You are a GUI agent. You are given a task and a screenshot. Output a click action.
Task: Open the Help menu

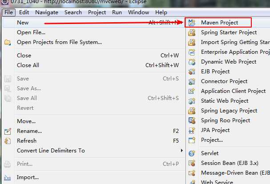coord(161,12)
